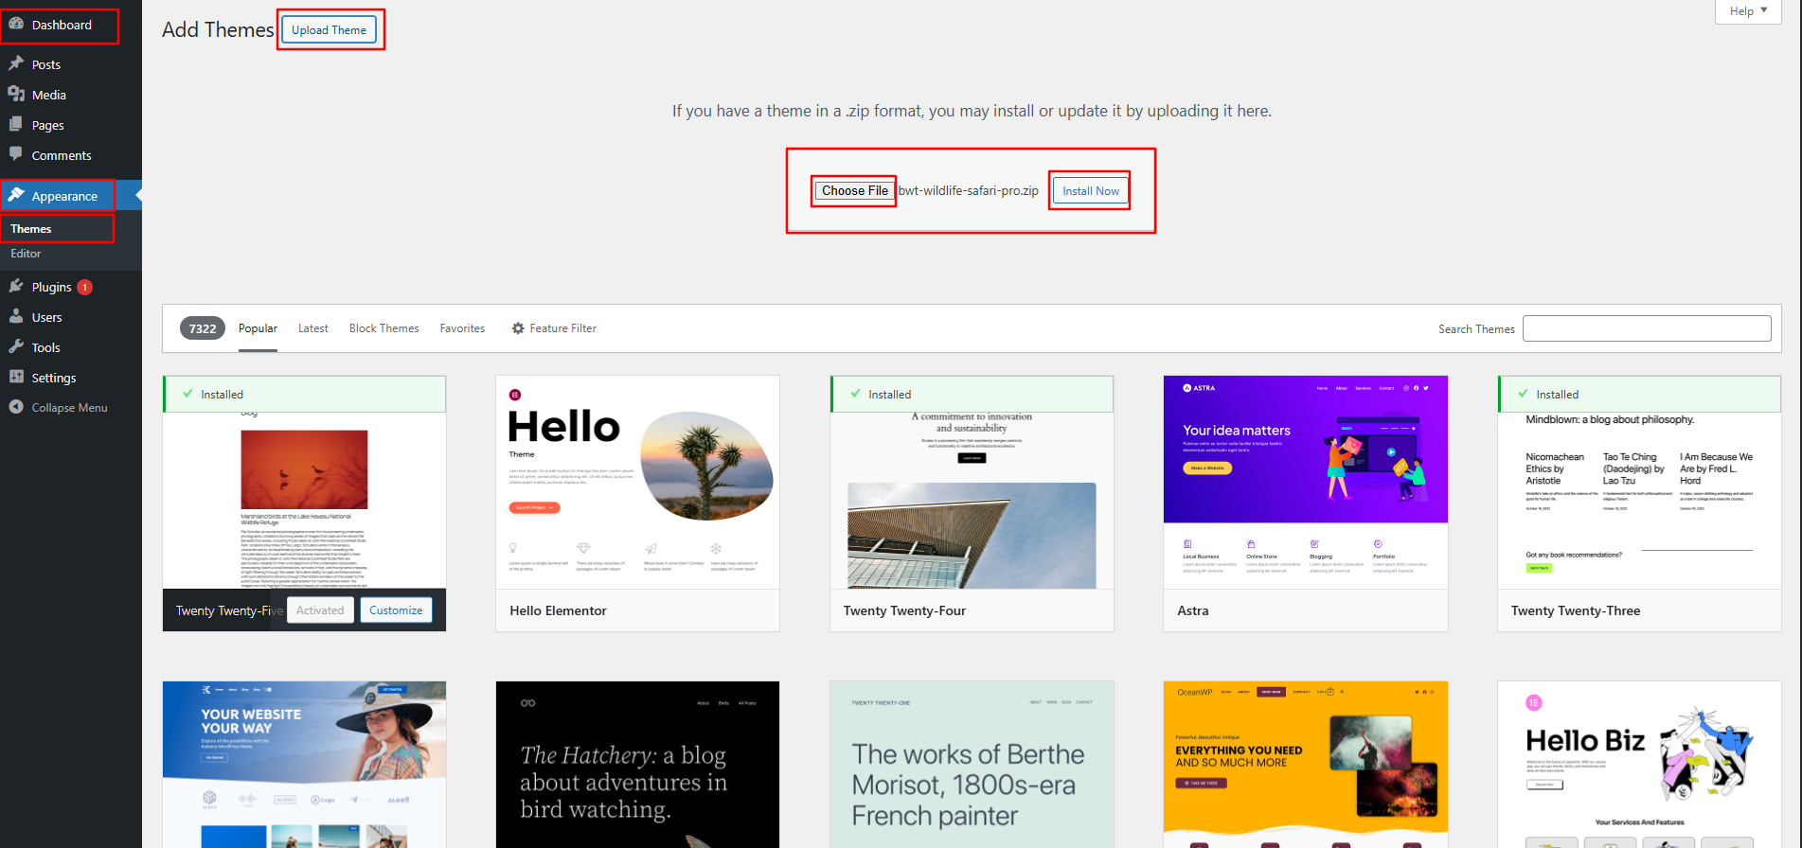The image size is (1802, 848).
Task: Open the Dashboard menu item
Action: pos(62,26)
